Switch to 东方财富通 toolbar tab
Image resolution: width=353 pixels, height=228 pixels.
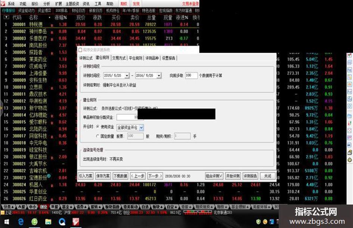point(183,10)
